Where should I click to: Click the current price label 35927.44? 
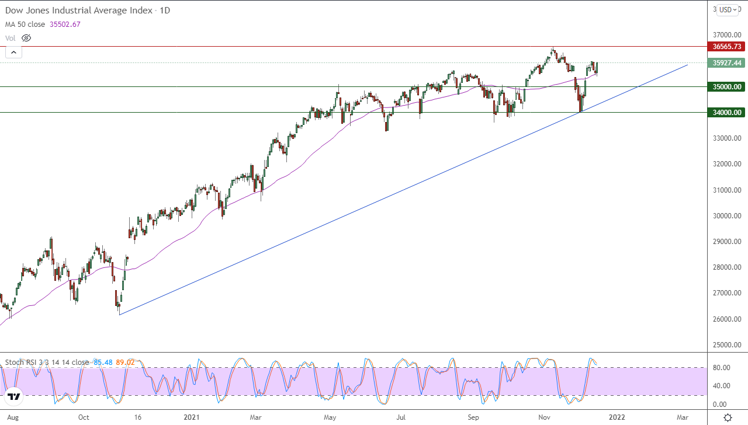click(x=725, y=63)
